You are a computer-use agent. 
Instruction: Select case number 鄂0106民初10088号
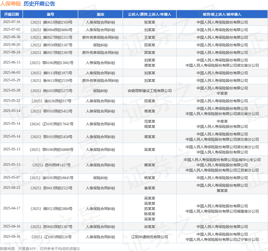(52, 150)
